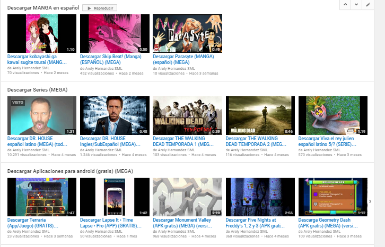The width and height of the screenshot is (385, 247).
Task: Open the Walking Dead Temporada 2 thumbnail
Action: tap(260, 115)
